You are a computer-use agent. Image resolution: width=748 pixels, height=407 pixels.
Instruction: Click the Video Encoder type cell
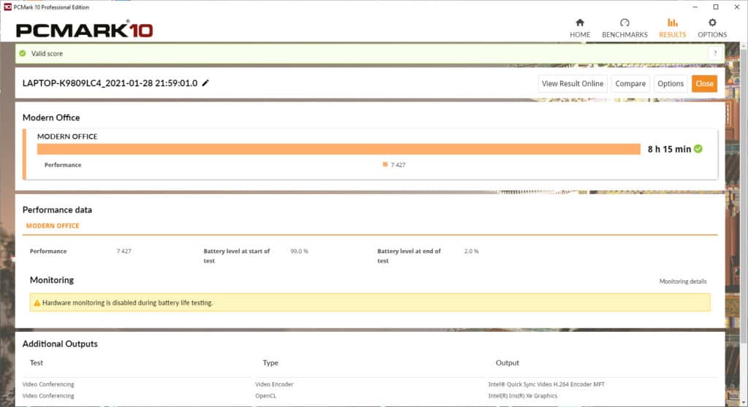point(275,384)
